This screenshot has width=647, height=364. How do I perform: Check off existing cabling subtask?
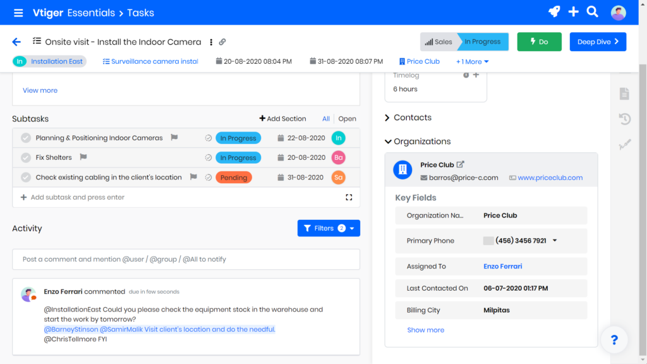tap(26, 178)
